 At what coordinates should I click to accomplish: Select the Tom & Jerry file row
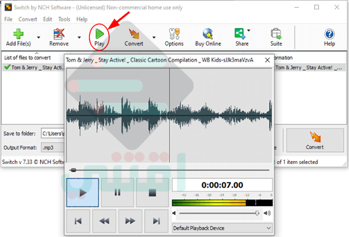[x=33, y=68]
